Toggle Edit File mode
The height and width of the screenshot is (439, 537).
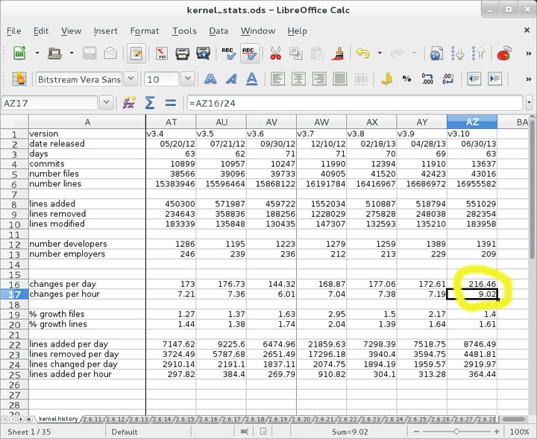[x=136, y=53]
